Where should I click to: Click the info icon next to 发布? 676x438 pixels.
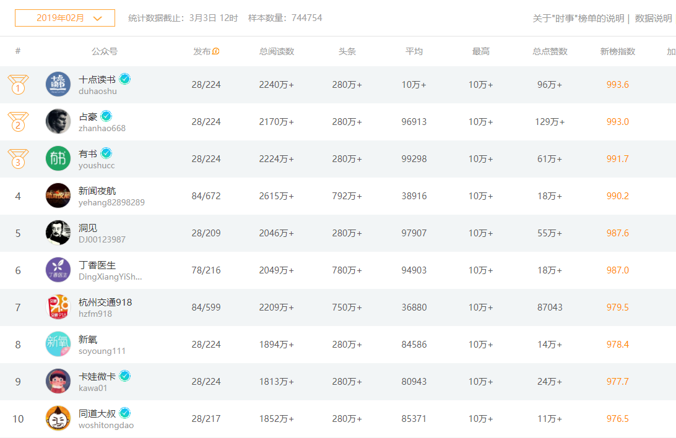[216, 51]
